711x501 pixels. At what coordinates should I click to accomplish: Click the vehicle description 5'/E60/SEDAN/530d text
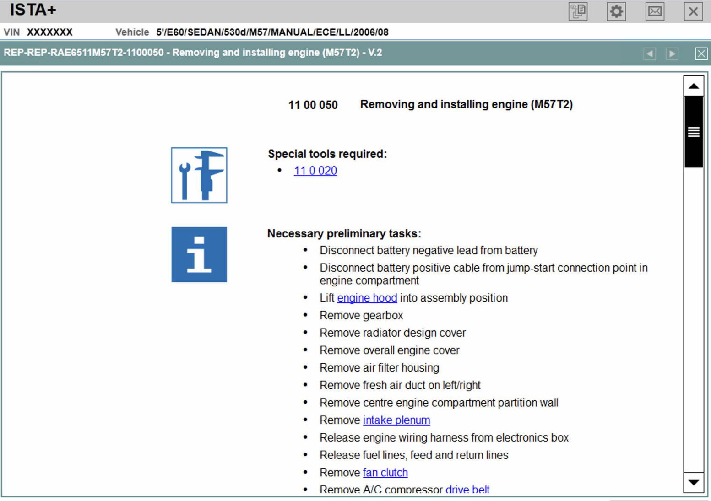coord(272,32)
